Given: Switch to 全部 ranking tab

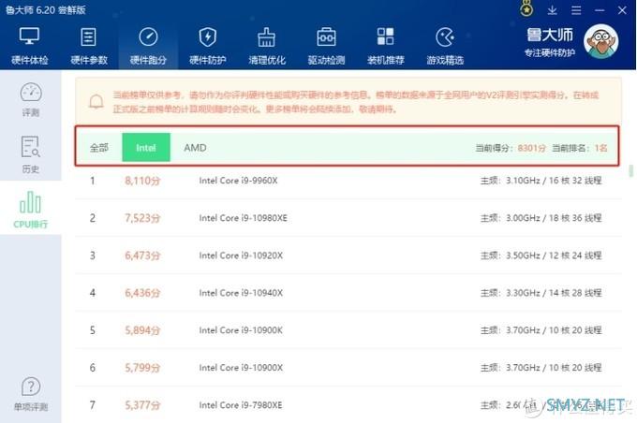Looking at the screenshot, I should (98, 147).
